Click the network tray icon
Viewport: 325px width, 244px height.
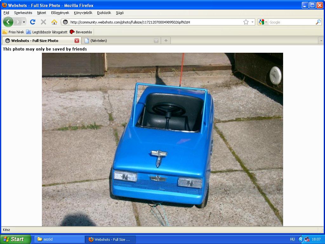pos(307,239)
